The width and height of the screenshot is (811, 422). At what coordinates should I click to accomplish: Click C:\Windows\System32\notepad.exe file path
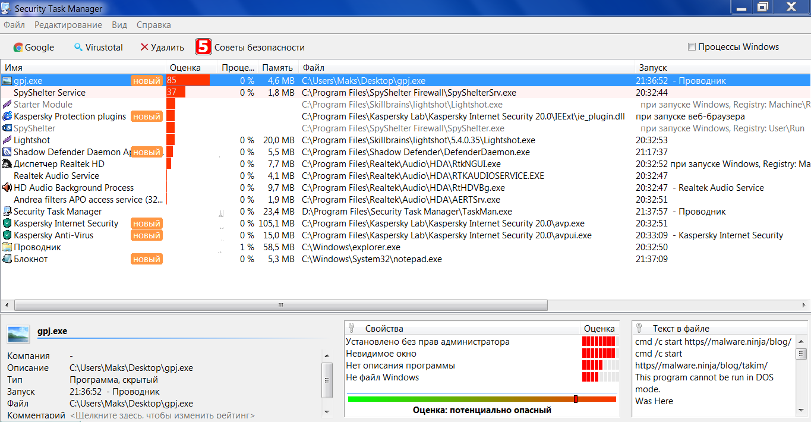[x=372, y=259]
